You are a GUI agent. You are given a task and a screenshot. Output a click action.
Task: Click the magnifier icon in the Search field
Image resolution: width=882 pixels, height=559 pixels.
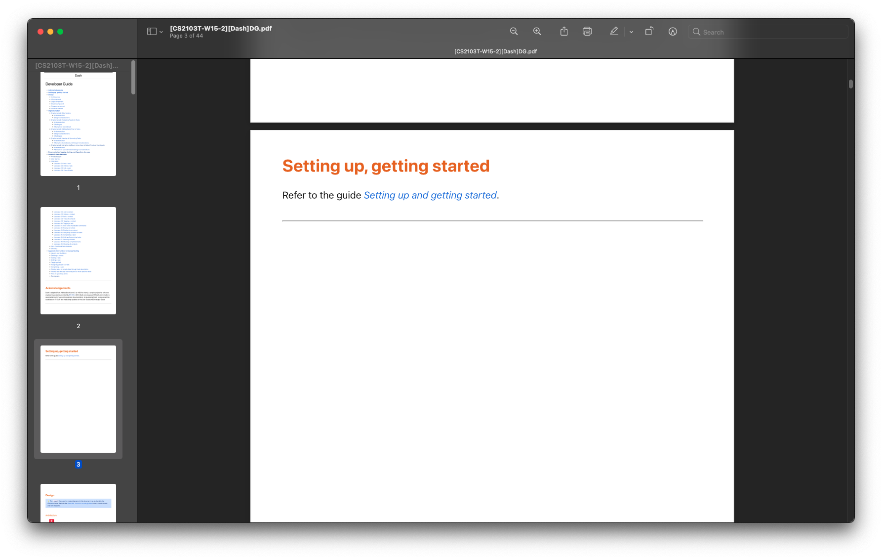pos(696,32)
